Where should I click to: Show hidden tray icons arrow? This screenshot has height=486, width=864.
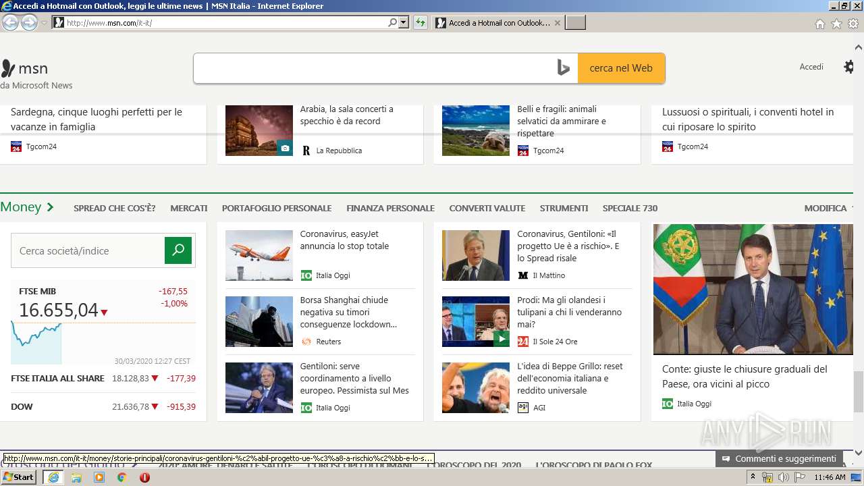point(753,477)
